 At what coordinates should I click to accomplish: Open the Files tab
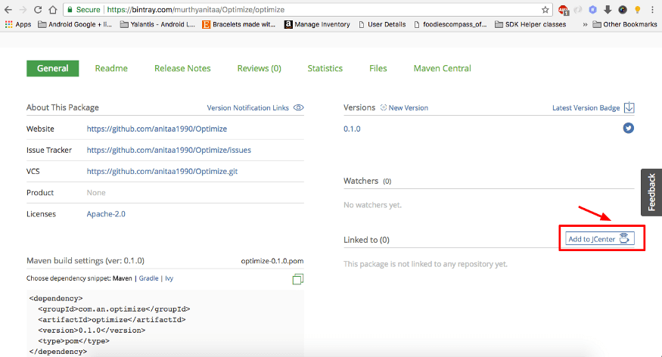pos(378,68)
